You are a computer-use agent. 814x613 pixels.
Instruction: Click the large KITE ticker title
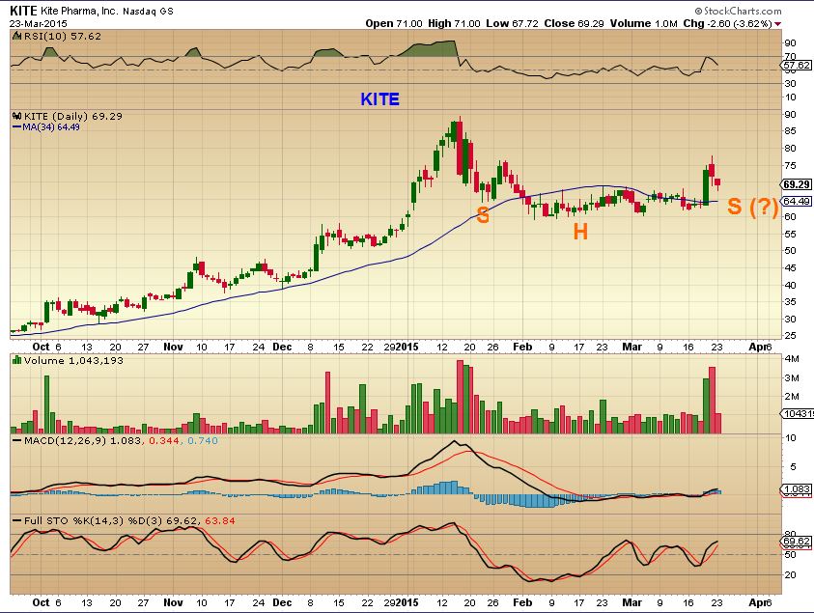(x=23, y=11)
